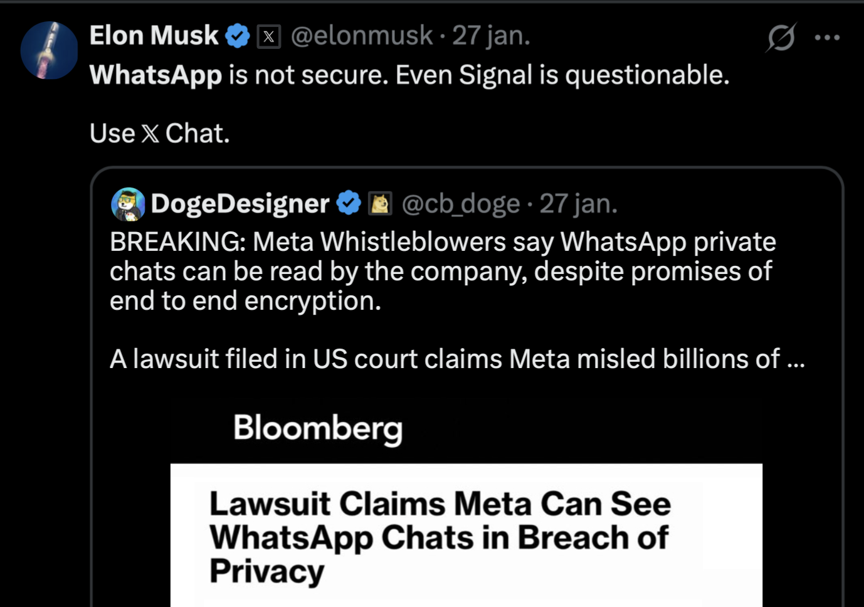Click Elon Musk's blue verified badge

pos(238,36)
